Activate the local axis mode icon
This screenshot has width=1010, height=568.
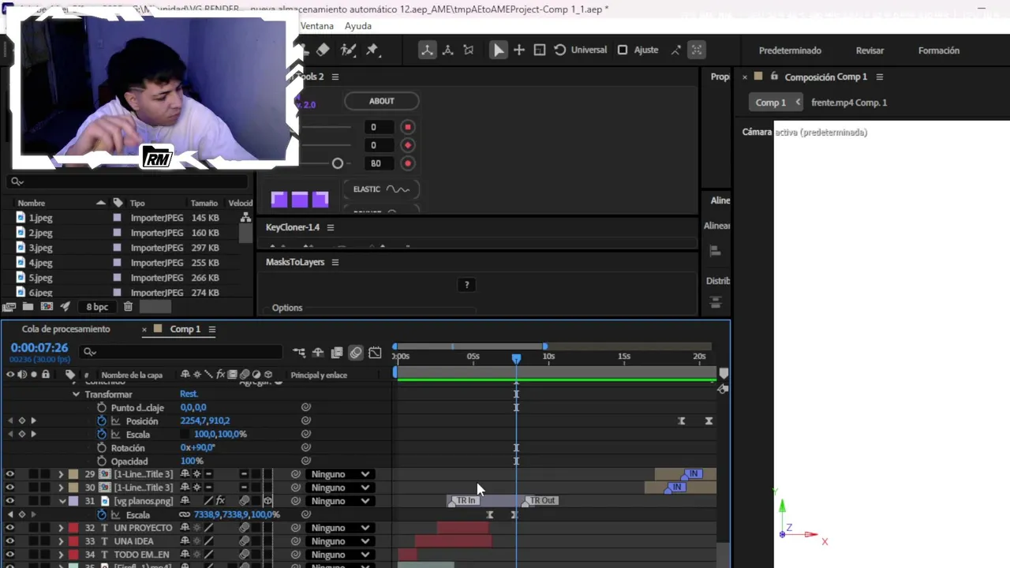click(x=427, y=50)
